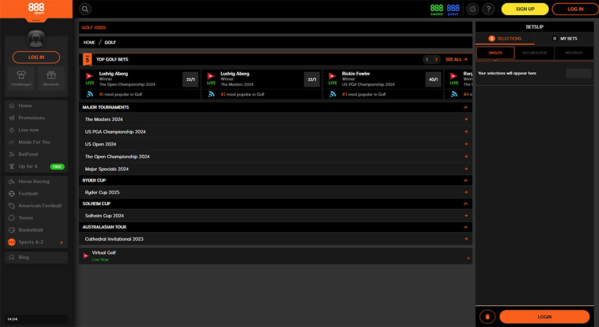Click feed icon beside #2 most popular

click(x=211, y=94)
